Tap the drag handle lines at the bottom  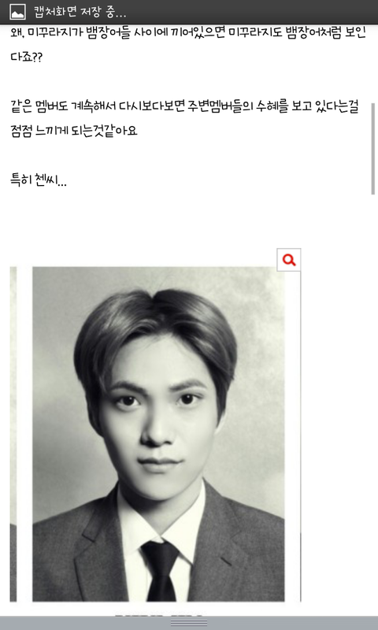tap(189, 623)
